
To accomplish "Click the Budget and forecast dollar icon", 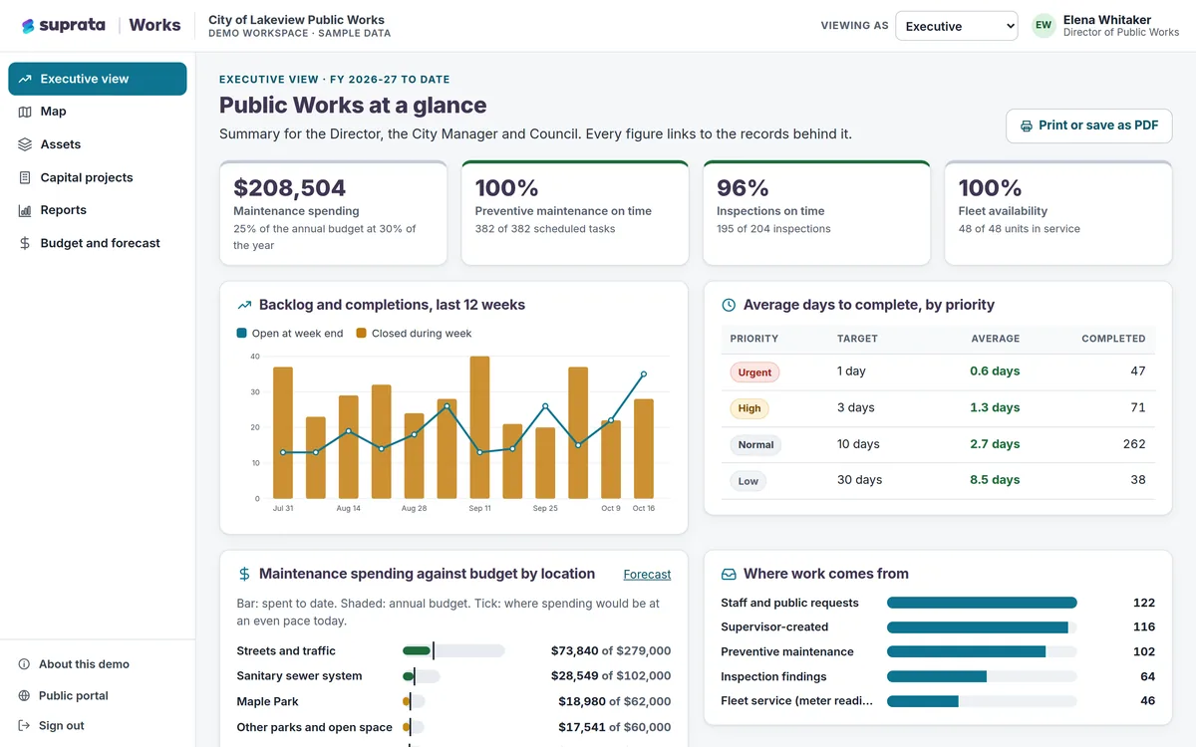I will (x=25, y=243).
